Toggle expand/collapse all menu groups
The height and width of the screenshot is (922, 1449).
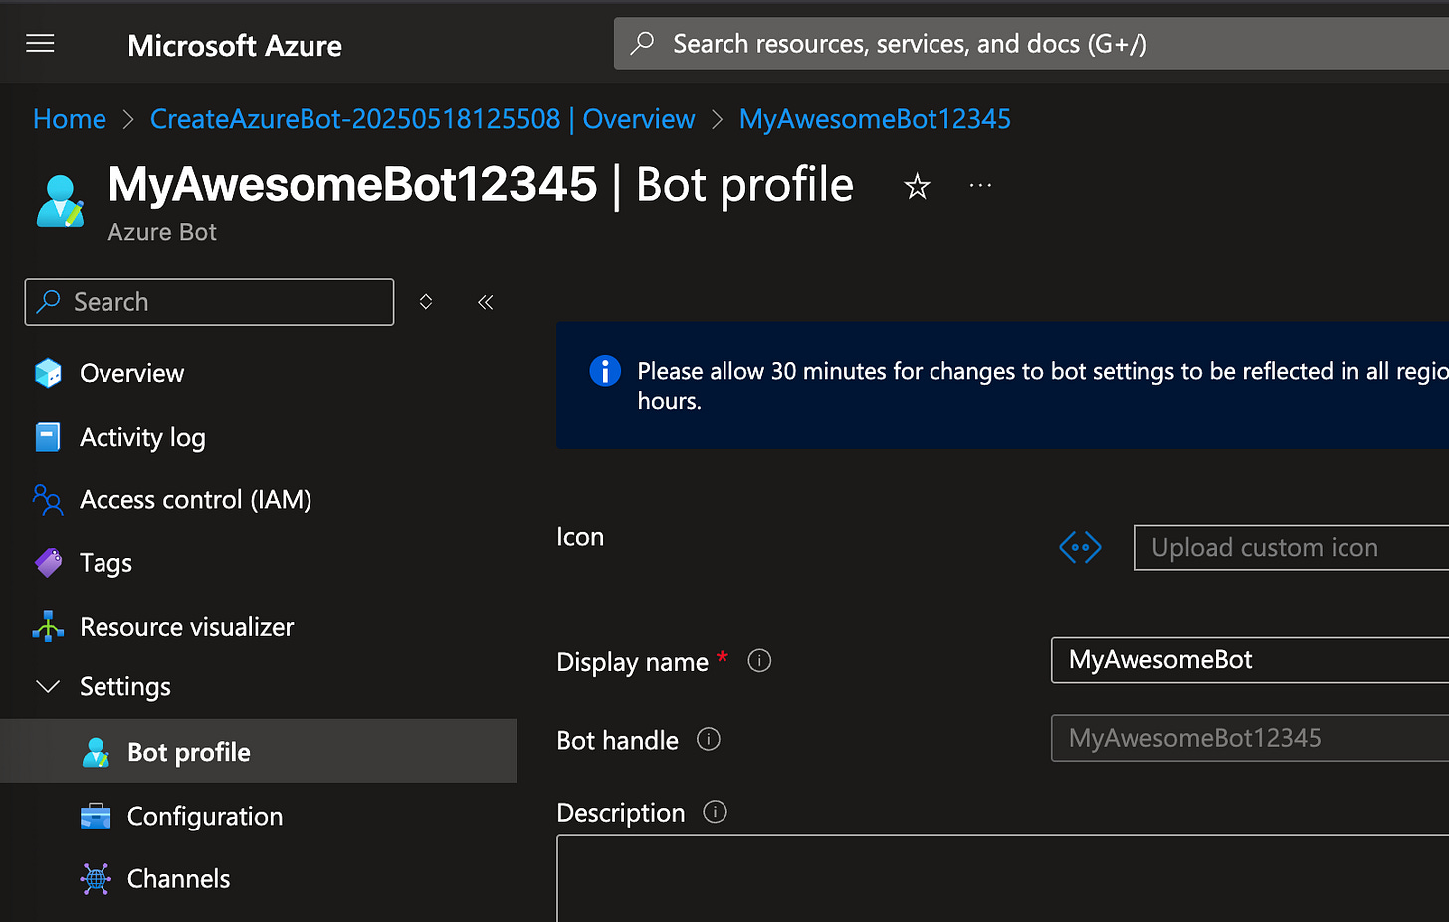click(426, 302)
